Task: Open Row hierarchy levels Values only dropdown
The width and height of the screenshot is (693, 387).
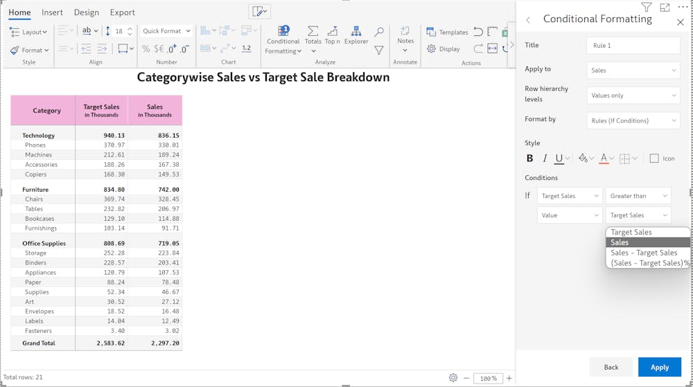Action: point(633,96)
